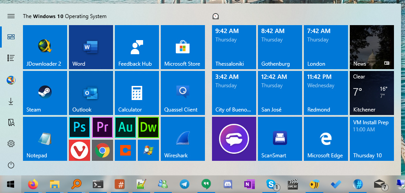Image resolution: width=405 pixels, height=193 pixels.
Task: Launch the Steam tile
Action: [x=45, y=93]
